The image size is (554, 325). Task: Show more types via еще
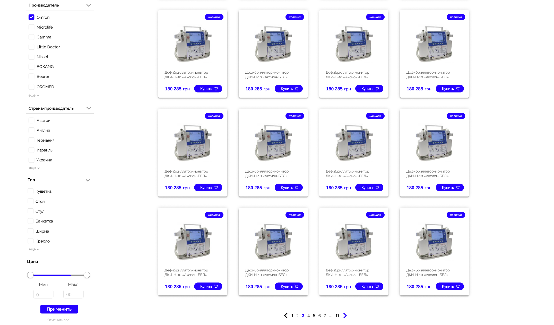(x=34, y=249)
